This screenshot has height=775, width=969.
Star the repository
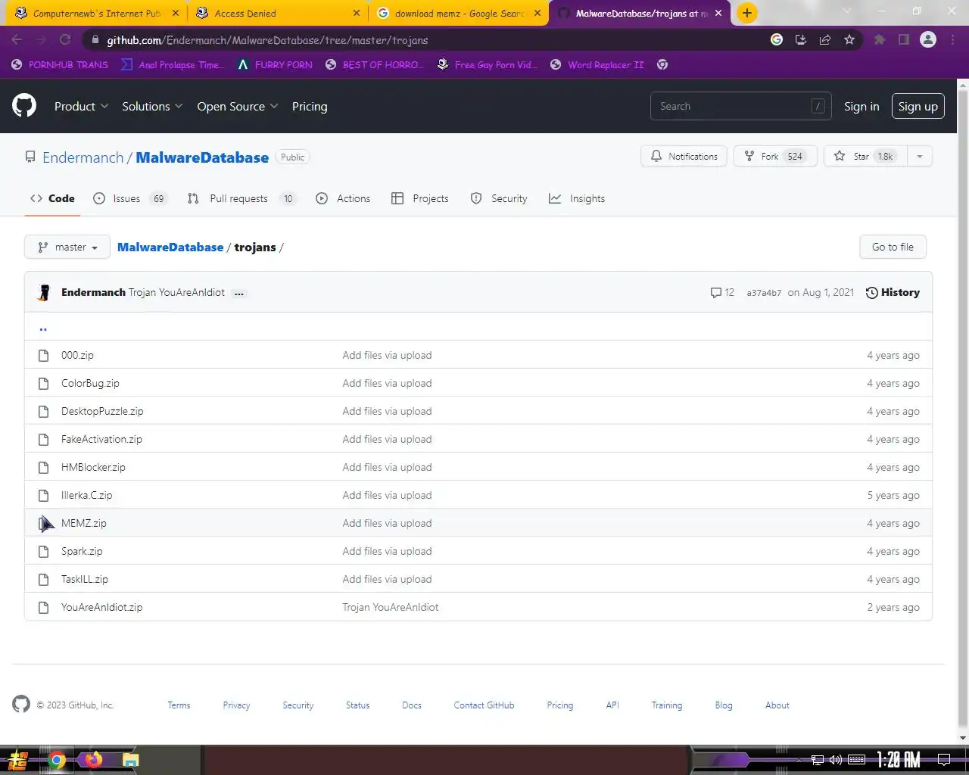865,156
